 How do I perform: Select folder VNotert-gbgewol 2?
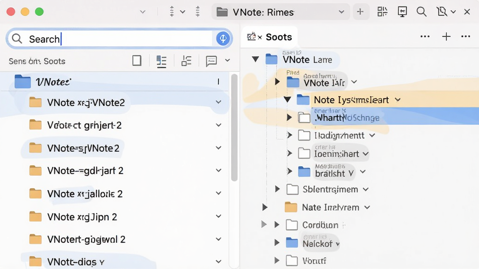coord(86,240)
